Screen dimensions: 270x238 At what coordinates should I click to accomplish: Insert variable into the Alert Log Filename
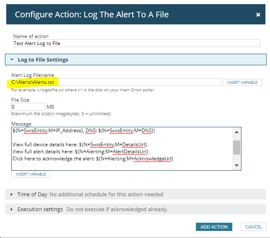(x=242, y=83)
